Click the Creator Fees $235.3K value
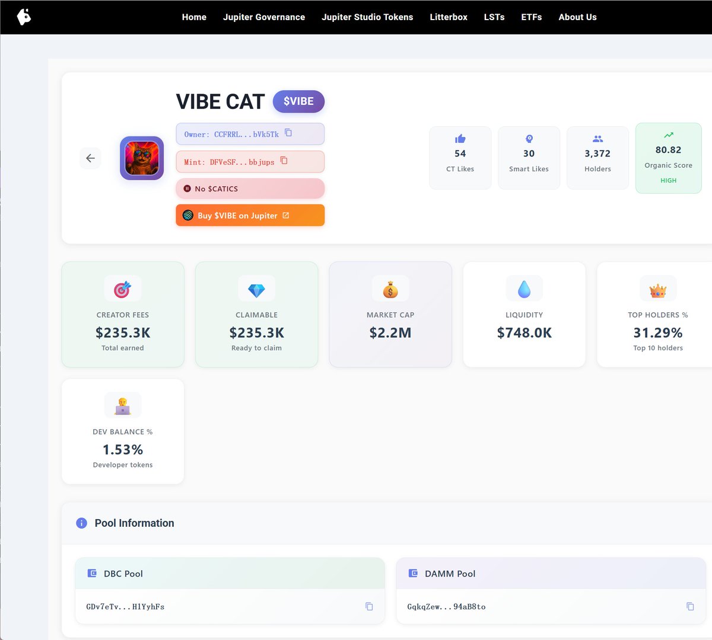Screen dimensions: 712x640 click(123, 332)
